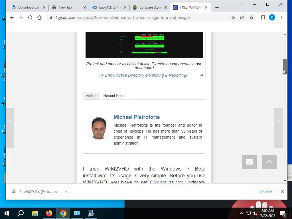Open the browser home page

(x=39, y=17)
